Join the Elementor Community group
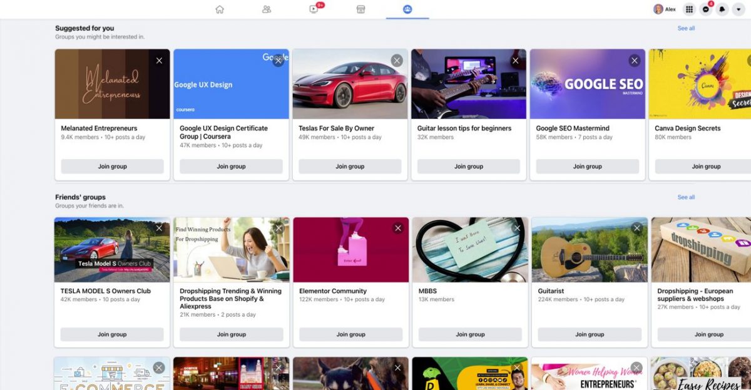Viewport: 751px width, 390px height. click(x=351, y=334)
